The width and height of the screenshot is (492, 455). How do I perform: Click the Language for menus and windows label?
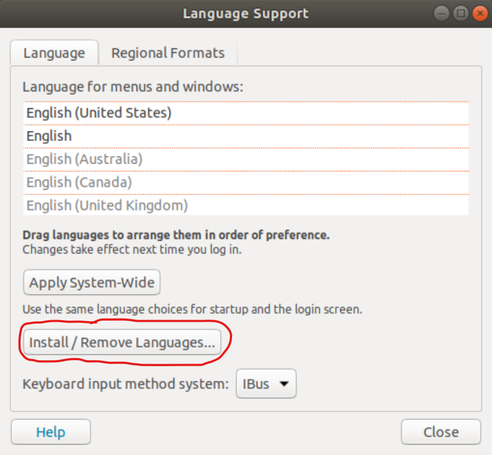(x=133, y=87)
